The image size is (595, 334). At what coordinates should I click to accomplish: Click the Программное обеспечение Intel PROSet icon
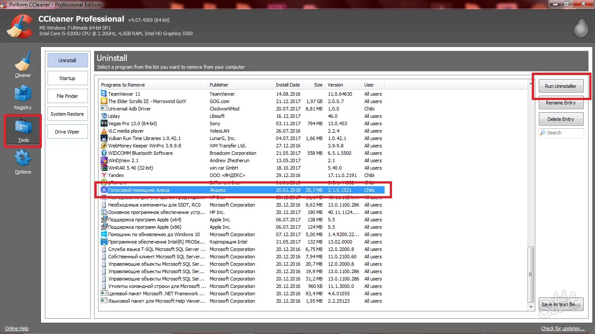coord(104,242)
